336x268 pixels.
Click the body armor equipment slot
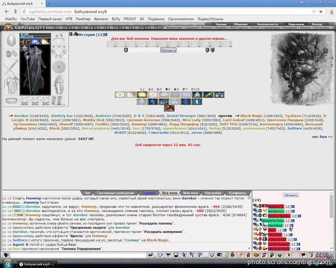[11, 85]
